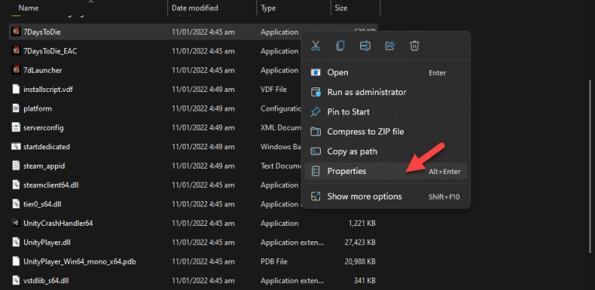Viewport: 595px width, 290px height.
Task: Select the vstdlib_s64.dll file name
Action: (46, 281)
